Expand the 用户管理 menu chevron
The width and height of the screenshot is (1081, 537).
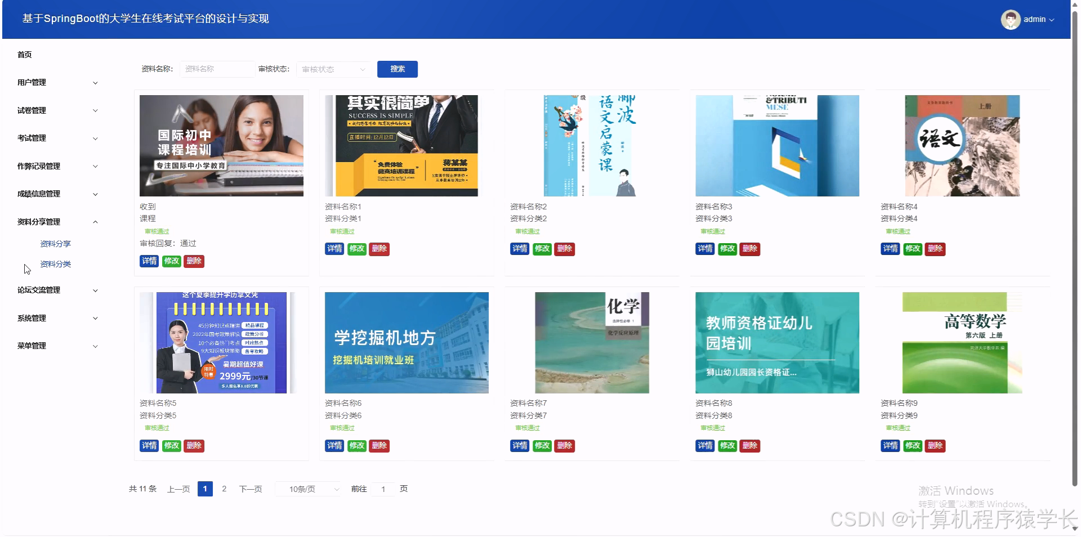click(x=95, y=83)
